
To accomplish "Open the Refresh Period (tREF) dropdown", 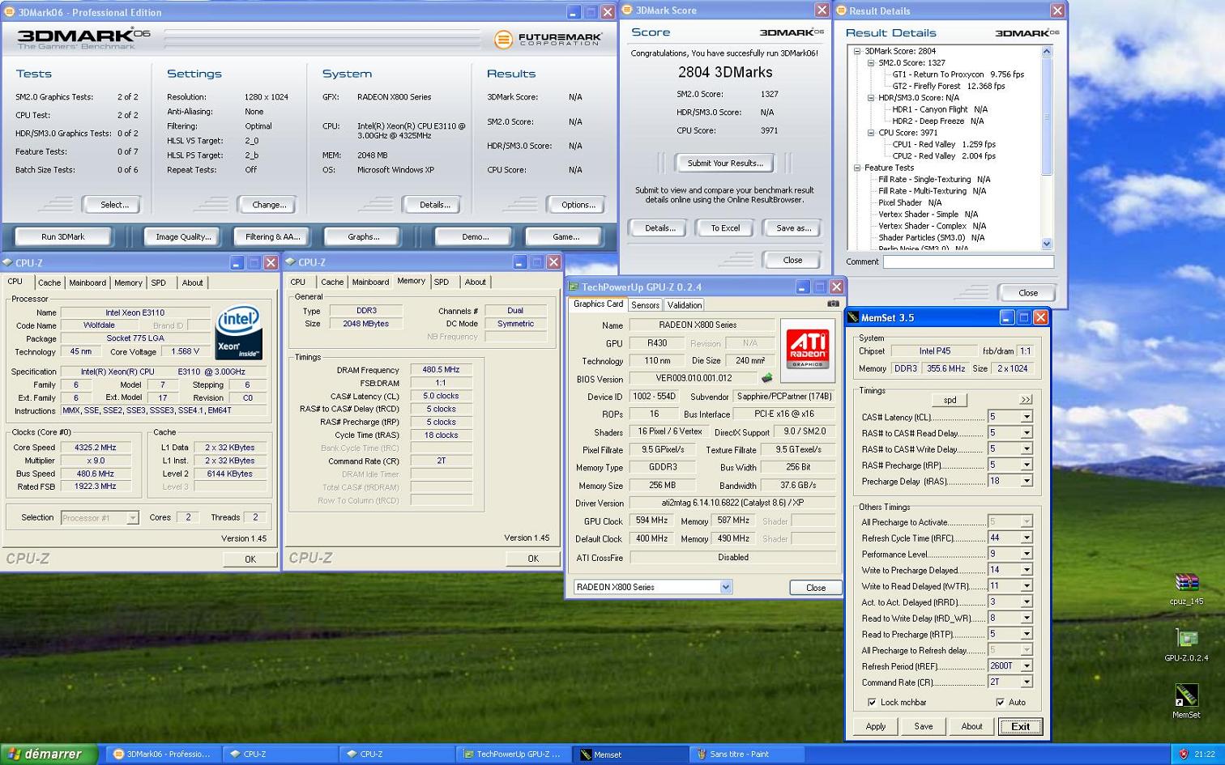I will 1026,665.
